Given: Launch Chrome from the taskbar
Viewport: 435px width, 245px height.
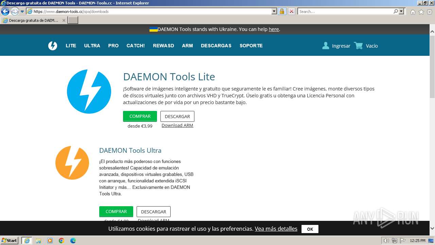Looking at the screenshot, I should point(62,241).
